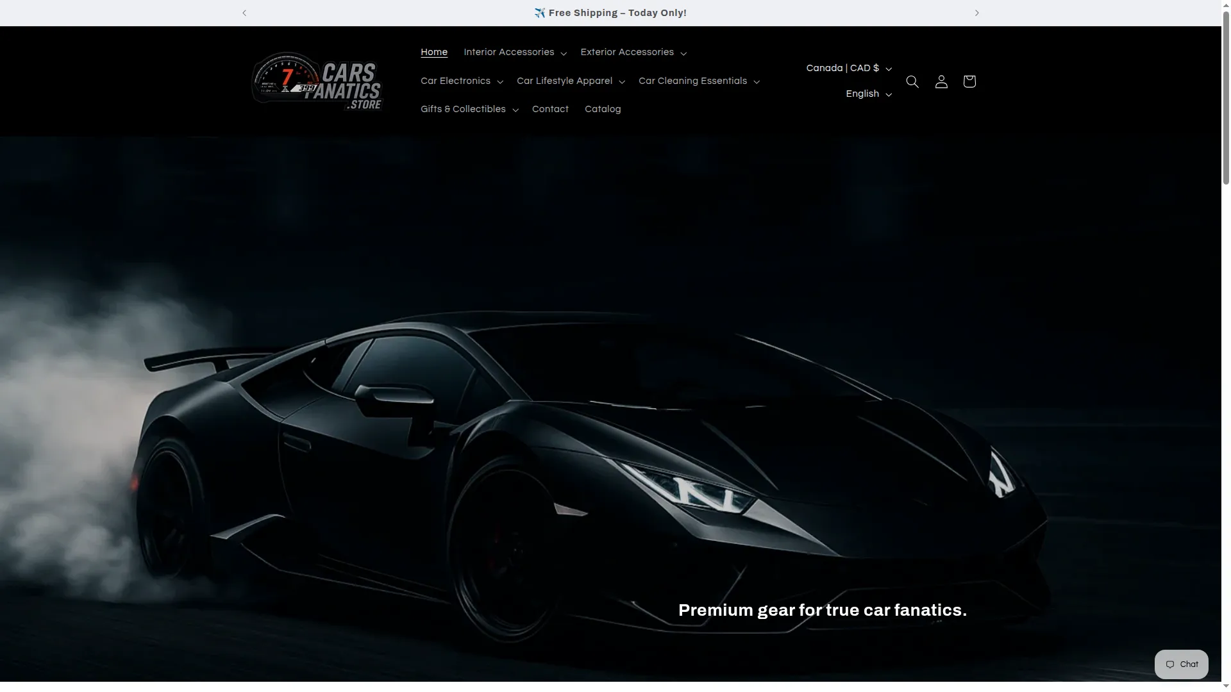Go to the Home menu item
This screenshot has height=692, width=1231.
coord(434,53)
